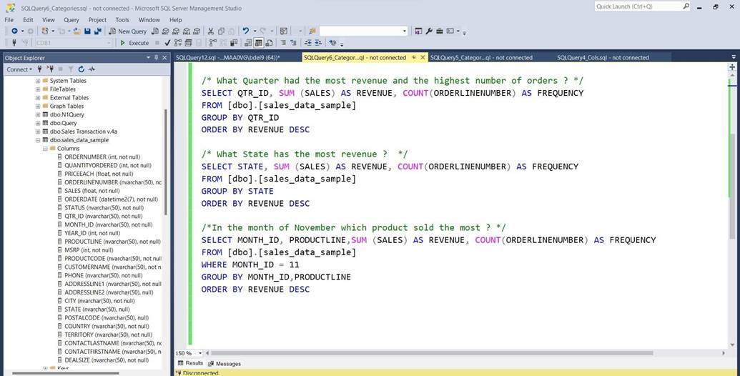Click the wrench Properties icon in toolbar
The image size is (740, 376).
click(x=428, y=31)
